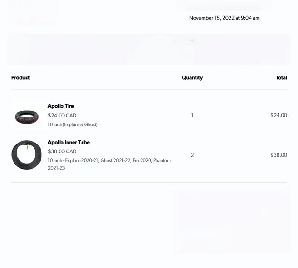This screenshot has width=298, height=268.
Task: Click the 9:04 am order time text
Action: [250, 18]
